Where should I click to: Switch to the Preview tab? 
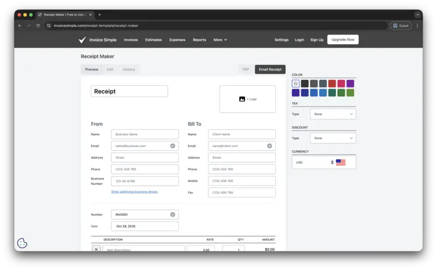pos(92,69)
